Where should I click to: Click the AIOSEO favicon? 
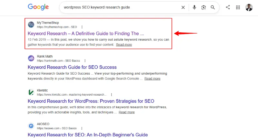[31, 126]
